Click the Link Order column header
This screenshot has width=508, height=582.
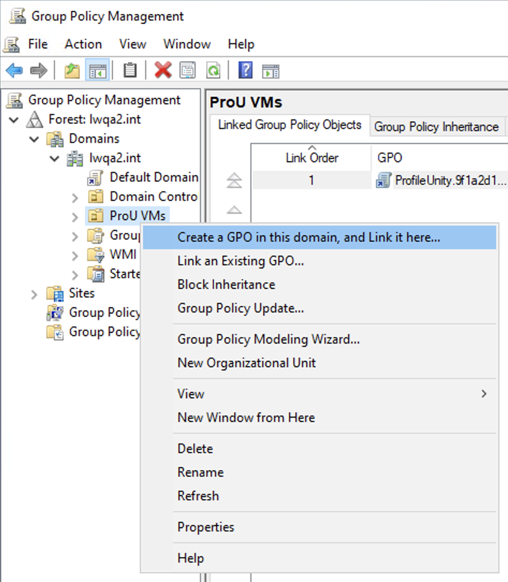click(311, 158)
